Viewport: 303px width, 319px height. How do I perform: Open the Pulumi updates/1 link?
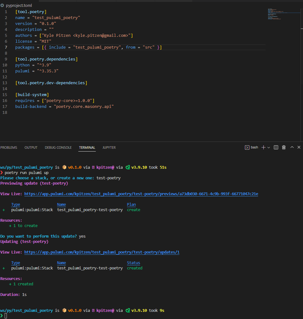pos(102,252)
